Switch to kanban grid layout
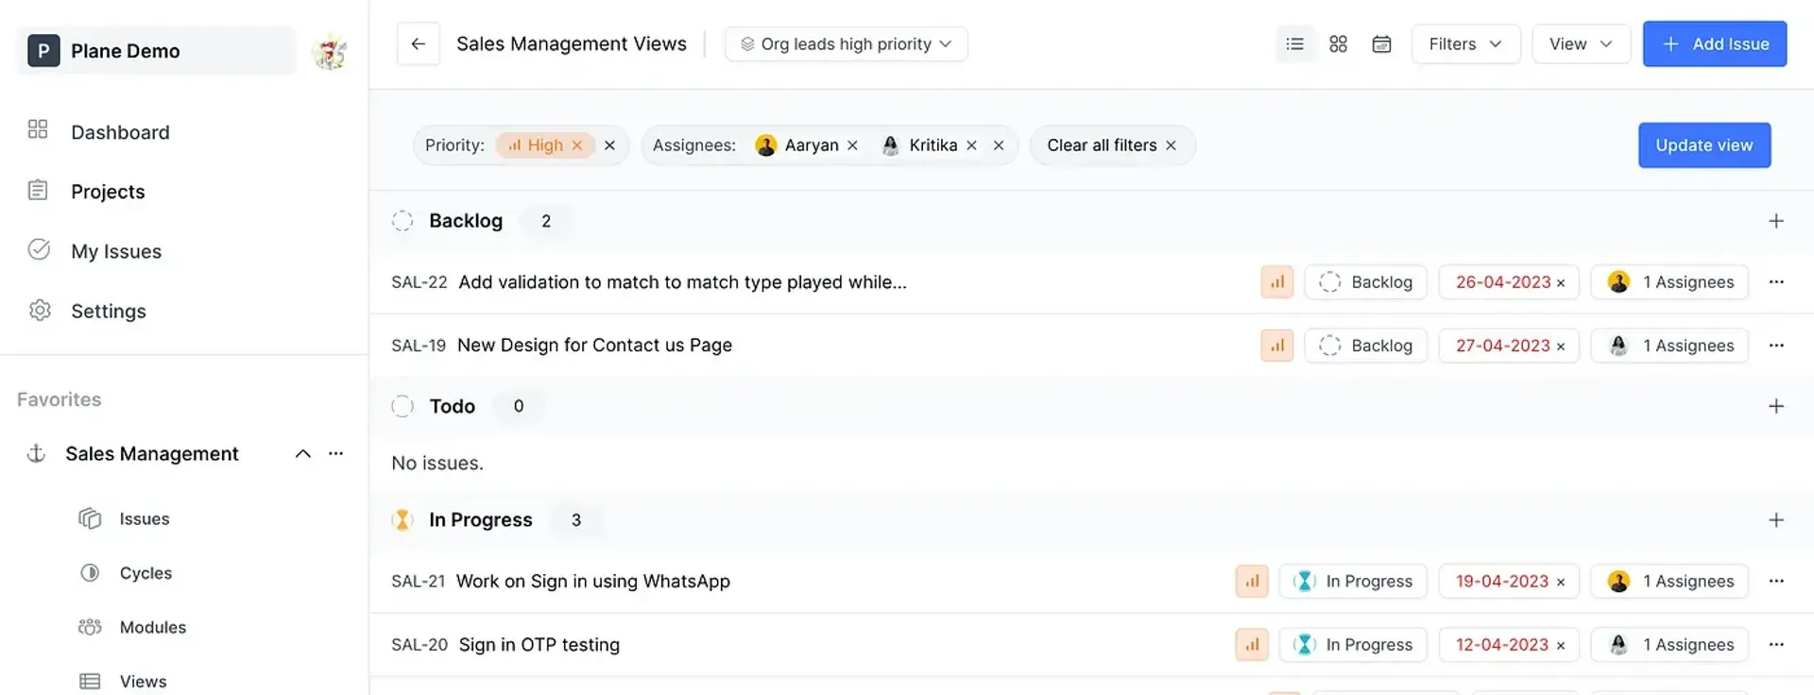Image resolution: width=1814 pixels, height=695 pixels. pos(1338,44)
